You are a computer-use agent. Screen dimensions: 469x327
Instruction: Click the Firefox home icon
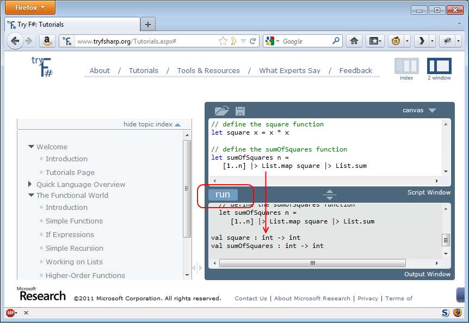click(x=354, y=40)
